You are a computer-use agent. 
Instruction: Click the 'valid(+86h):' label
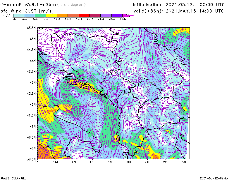[x=148, y=11]
